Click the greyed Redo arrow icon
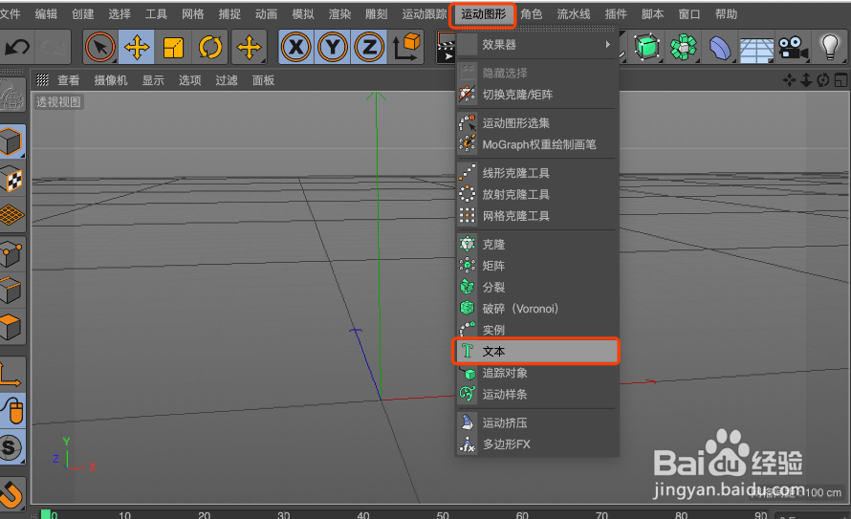This screenshot has height=519, width=851. pyautogui.click(x=52, y=47)
